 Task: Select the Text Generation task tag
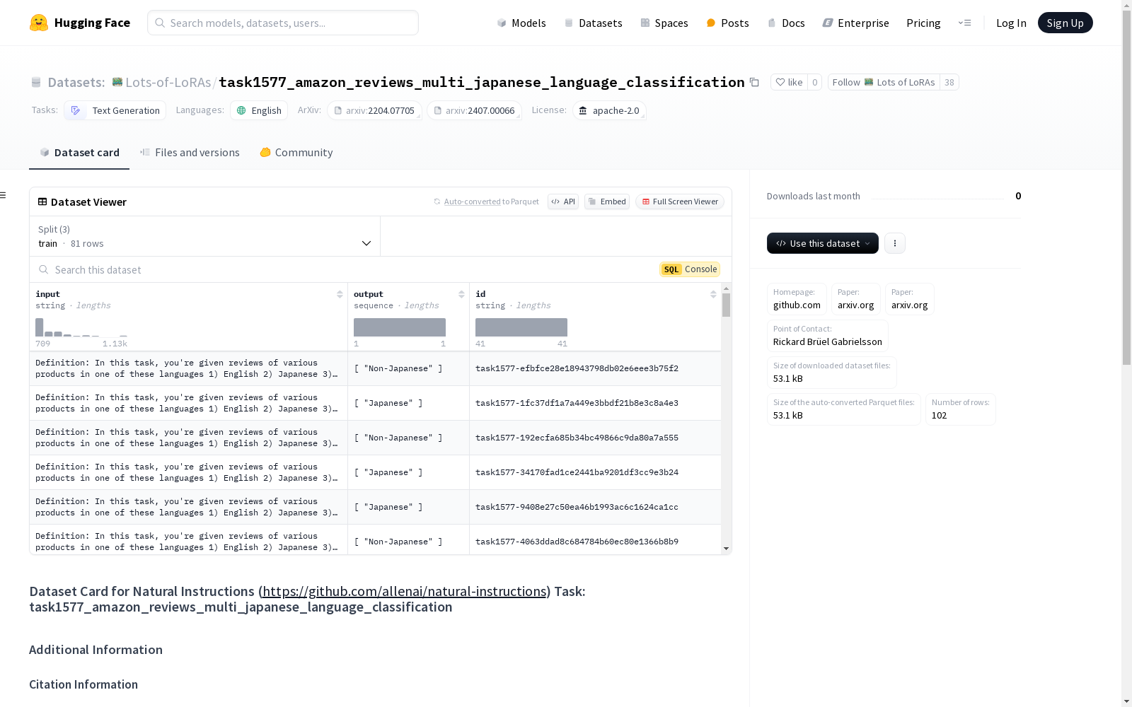pos(115,110)
